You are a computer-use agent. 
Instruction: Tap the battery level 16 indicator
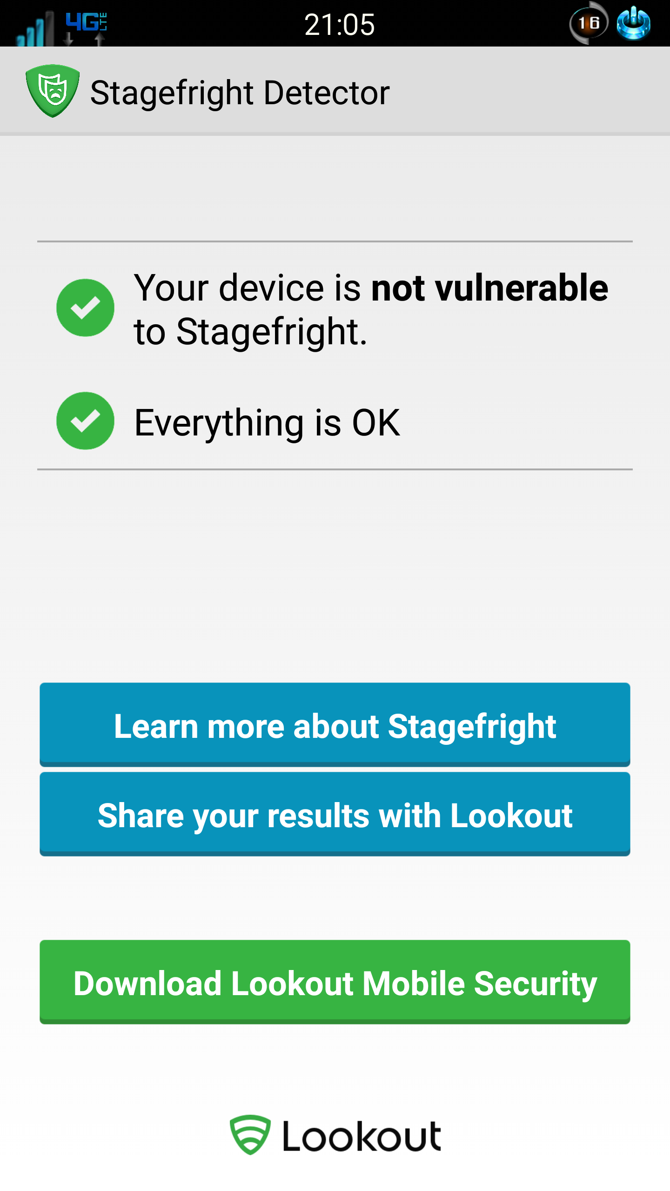(589, 23)
